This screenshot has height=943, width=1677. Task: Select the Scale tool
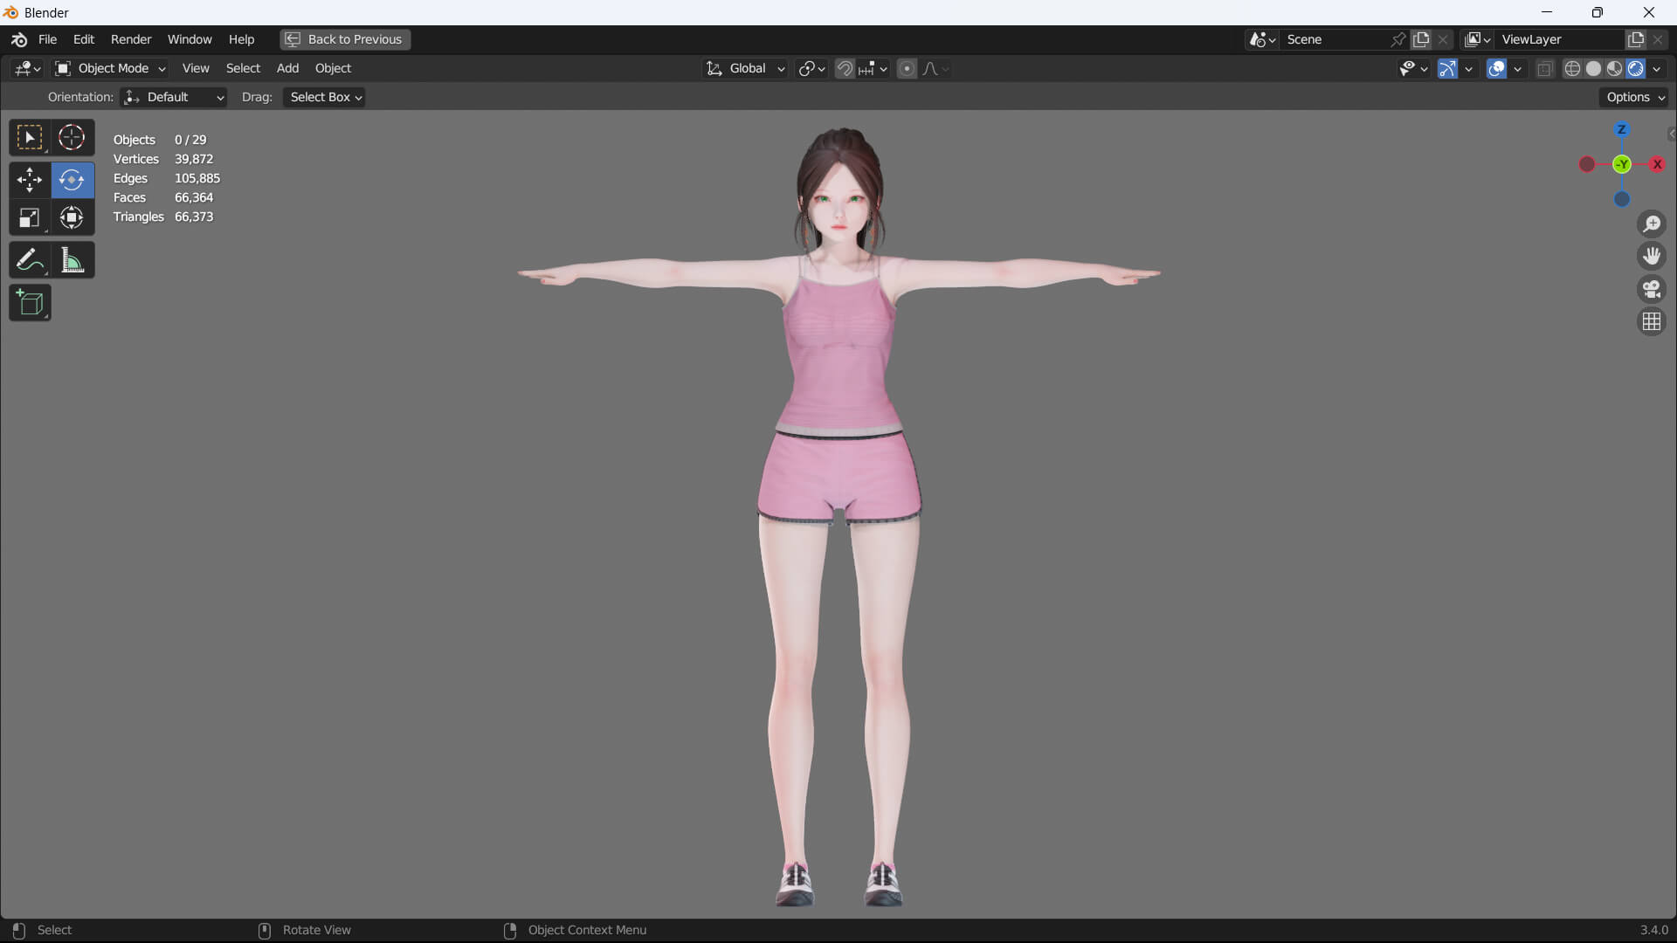[x=30, y=217]
